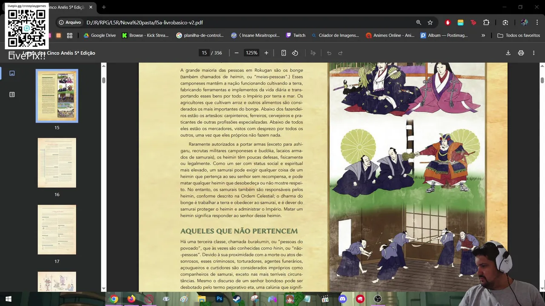Zoom out the PDF with minus button
The height and width of the screenshot is (306, 545).
236,53
